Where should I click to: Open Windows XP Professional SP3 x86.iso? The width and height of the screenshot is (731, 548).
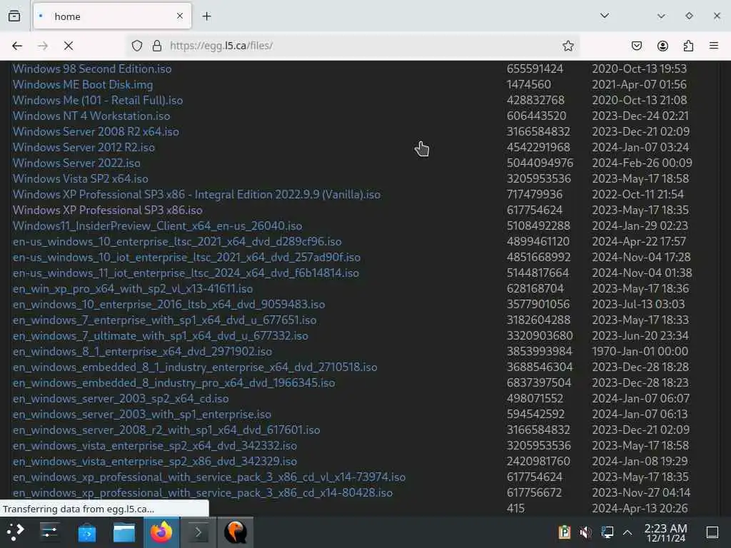coord(107,210)
